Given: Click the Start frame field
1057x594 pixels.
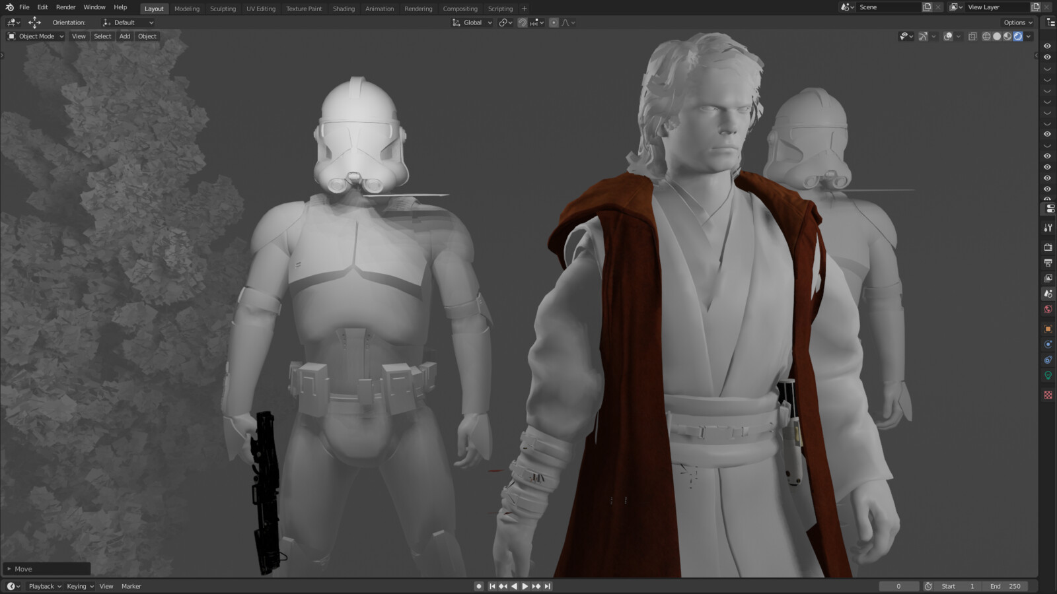Looking at the screenshot, I should click(x=959, y=586).
